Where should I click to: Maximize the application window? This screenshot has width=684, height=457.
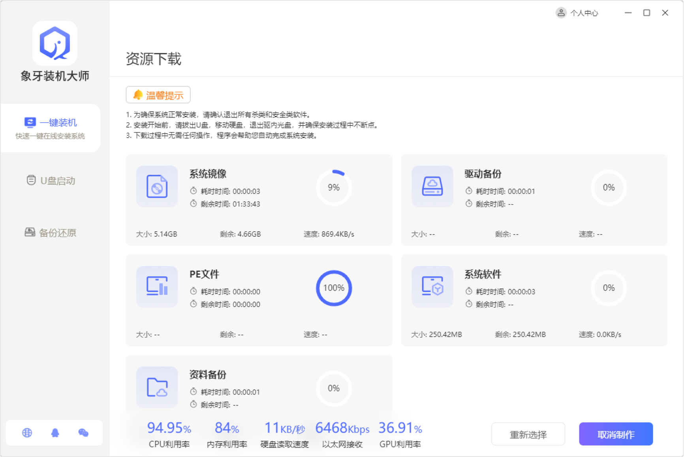(x=646, y=13)
